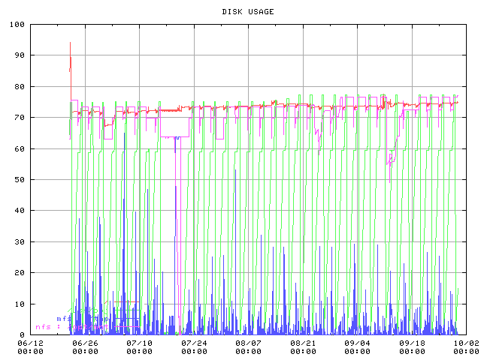481x360 pixels.
Task: Click the 50 y-axis tick label
Action: pyautogui.click(x=19, y=180)
